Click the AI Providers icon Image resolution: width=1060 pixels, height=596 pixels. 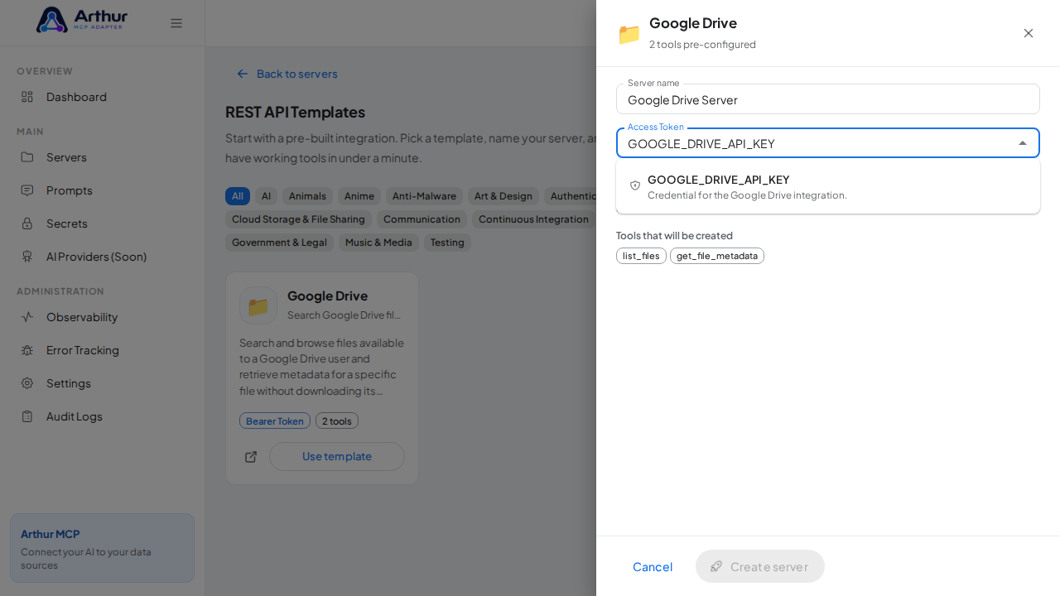(27, 257)
